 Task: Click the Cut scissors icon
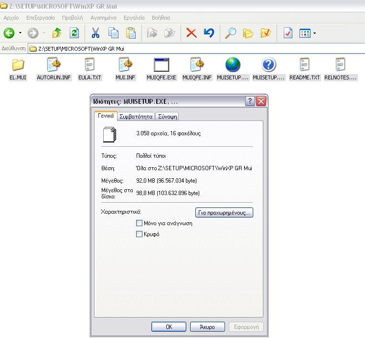[x=96, y=33]
